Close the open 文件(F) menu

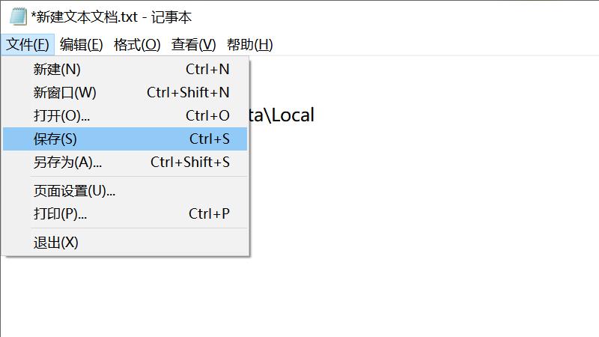(x=28, y=45)
